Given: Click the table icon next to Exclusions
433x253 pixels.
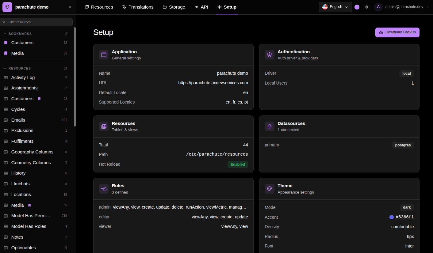Looking at the screenshot, I should [x=6, y=130].
